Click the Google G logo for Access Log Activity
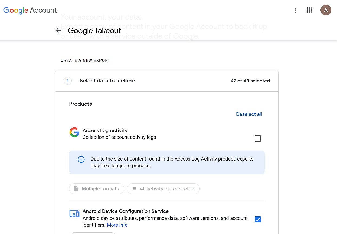Viewport: 337px width, 234px height. 74,132
